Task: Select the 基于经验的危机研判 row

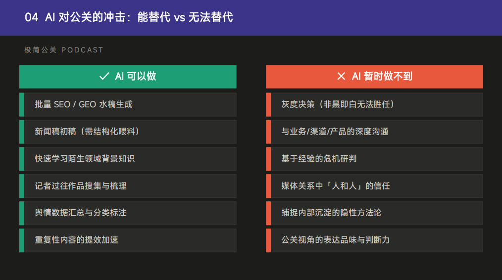Action: pyautogui.click(x=319, y=159)
